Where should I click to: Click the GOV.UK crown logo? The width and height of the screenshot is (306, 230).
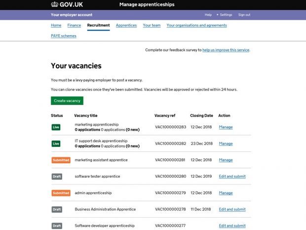(x=54, y=4)
